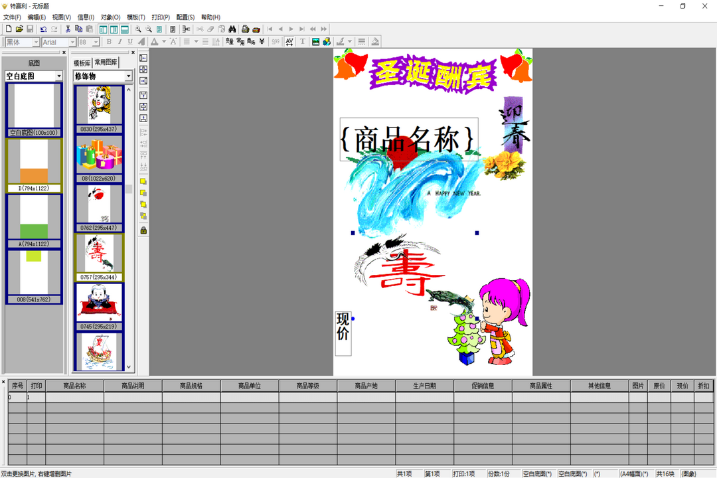Image resolution: width=717 pixels, height=478 pixels.
Task: Toggle the first panel layout view button
Action: pyautogui.click(x=103, y=29)
